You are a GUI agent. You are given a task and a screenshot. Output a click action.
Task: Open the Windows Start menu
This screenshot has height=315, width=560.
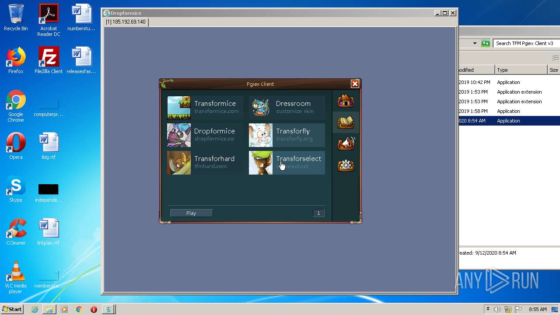tap(12, 309)
